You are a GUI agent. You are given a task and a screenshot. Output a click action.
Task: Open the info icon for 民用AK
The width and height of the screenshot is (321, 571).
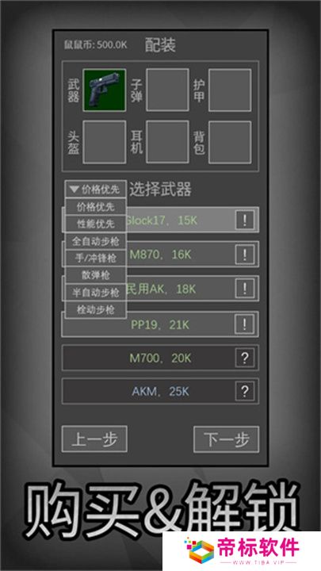tap(245, 289)
